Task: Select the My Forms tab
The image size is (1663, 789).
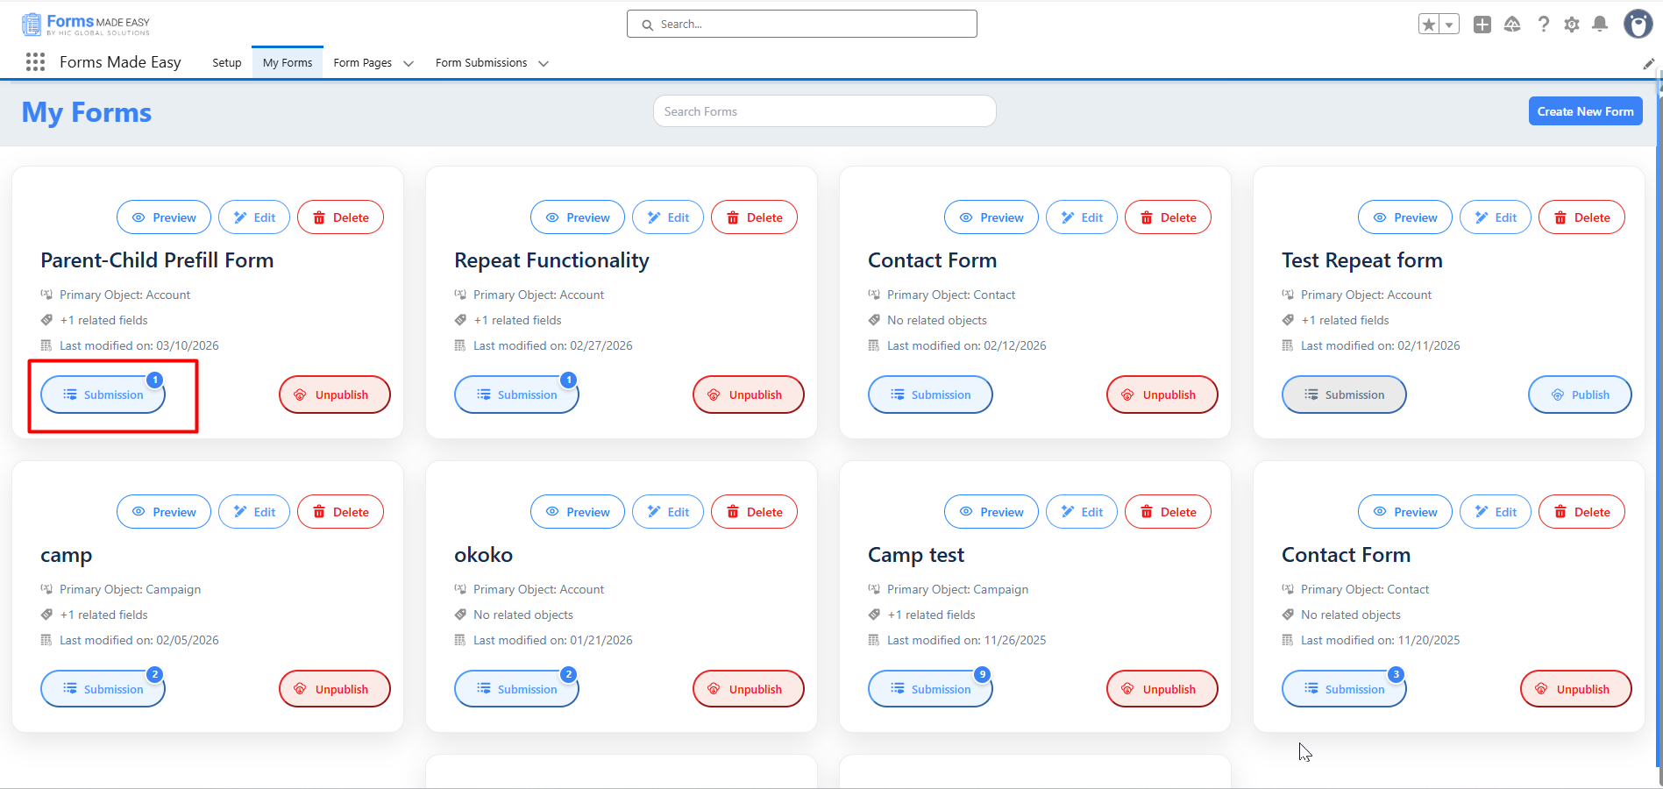Action: click(x=288, y=63)
